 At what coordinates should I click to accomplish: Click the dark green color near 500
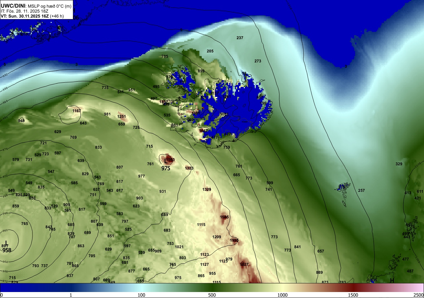coord(212,287)
